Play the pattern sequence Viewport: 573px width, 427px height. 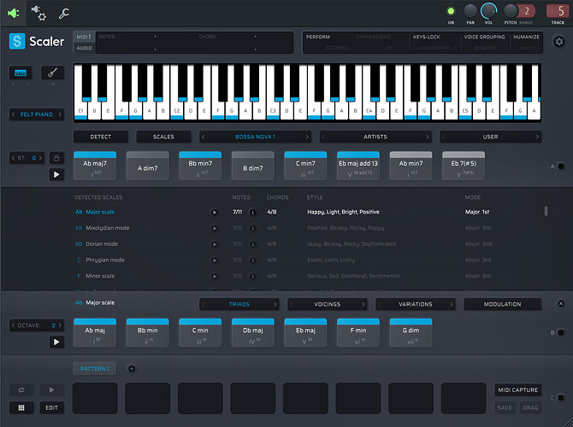click(51, 390)
